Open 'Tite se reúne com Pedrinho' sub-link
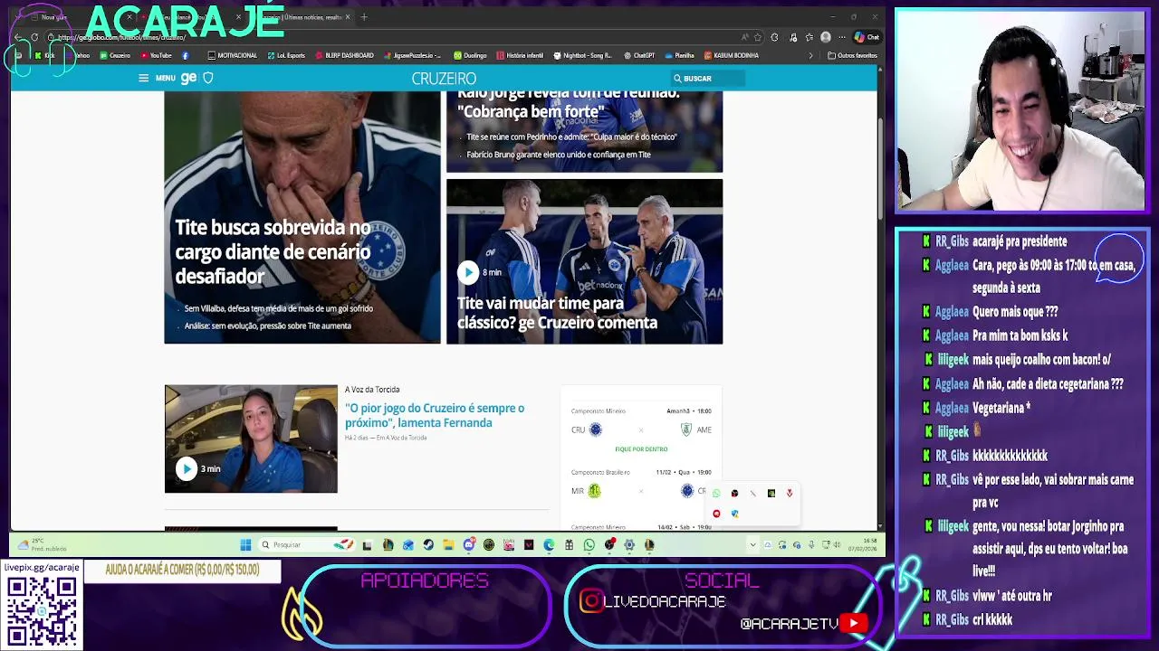 (x=571, y=137)
